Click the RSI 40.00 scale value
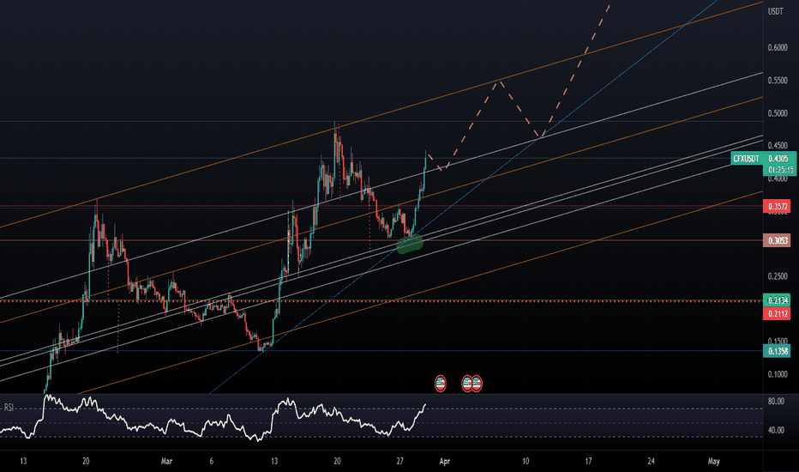 (776, 430)
